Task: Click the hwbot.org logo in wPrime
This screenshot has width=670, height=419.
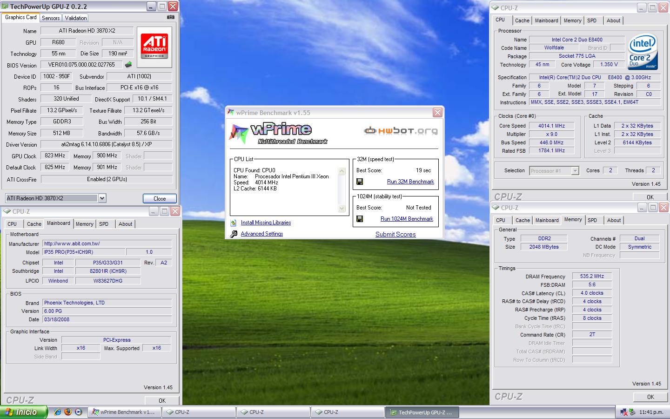Action: (x=401, y=130)
